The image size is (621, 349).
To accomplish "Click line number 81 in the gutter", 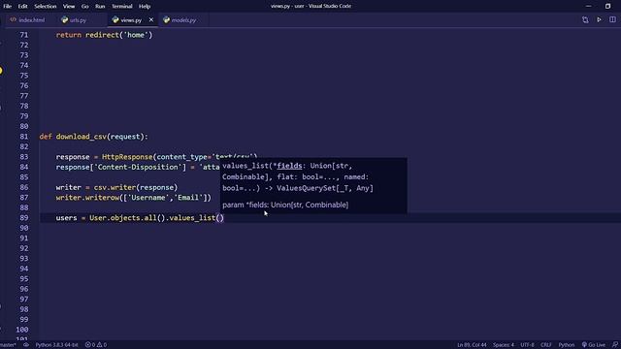I will (23, 137).
